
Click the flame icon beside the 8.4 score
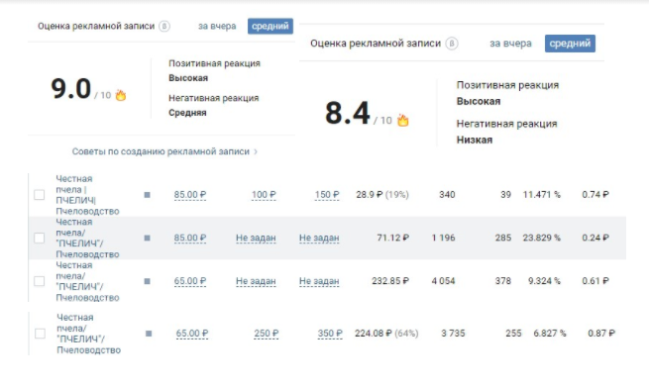[402, 120]
